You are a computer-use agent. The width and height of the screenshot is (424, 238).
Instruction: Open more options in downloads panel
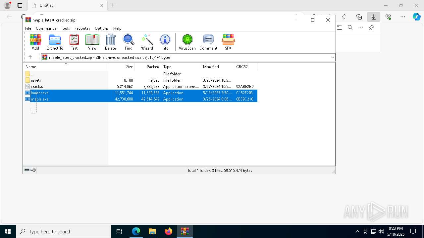[361, 27]
